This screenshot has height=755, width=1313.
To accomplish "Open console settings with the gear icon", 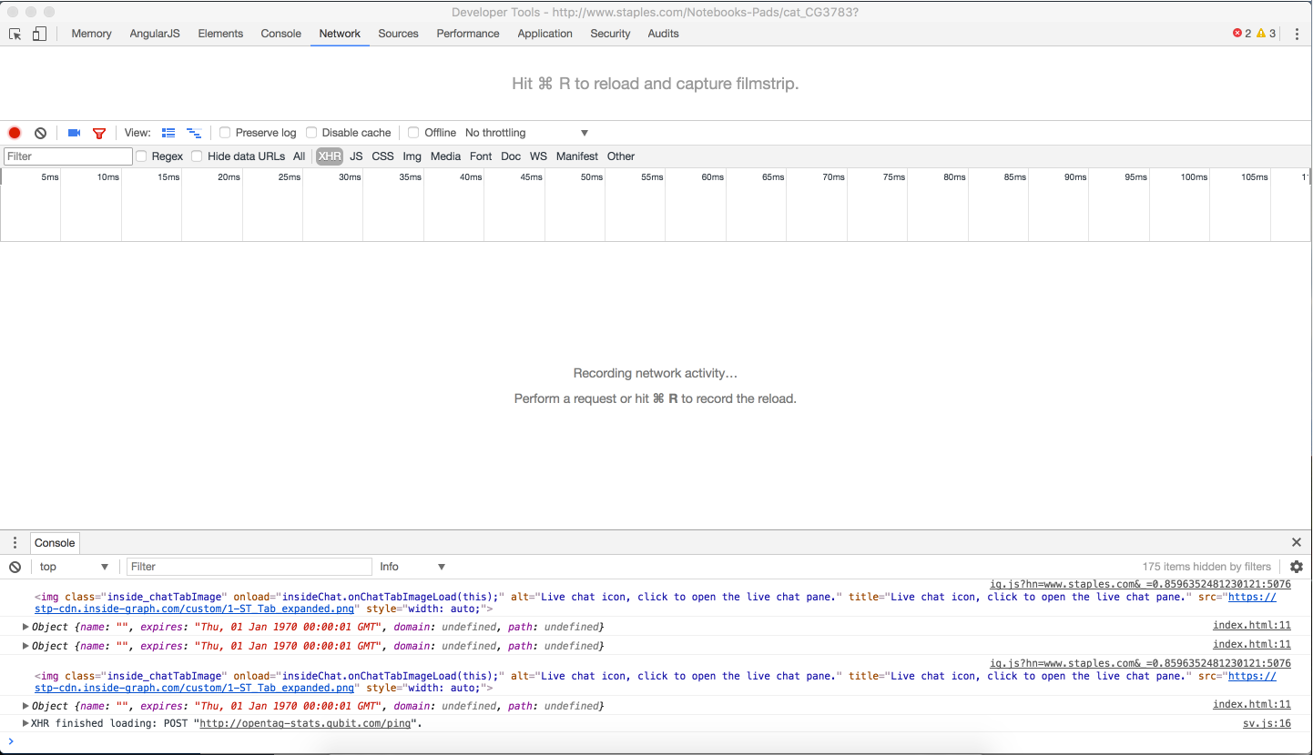I will (1297, 566).
